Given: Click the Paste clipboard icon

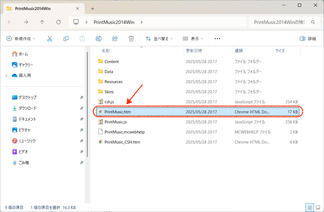Looking at the screenshot, I should [x=82, y=39].
